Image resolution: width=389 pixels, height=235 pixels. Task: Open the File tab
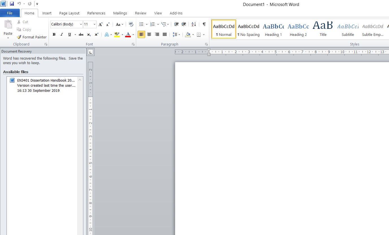[10, 13]
